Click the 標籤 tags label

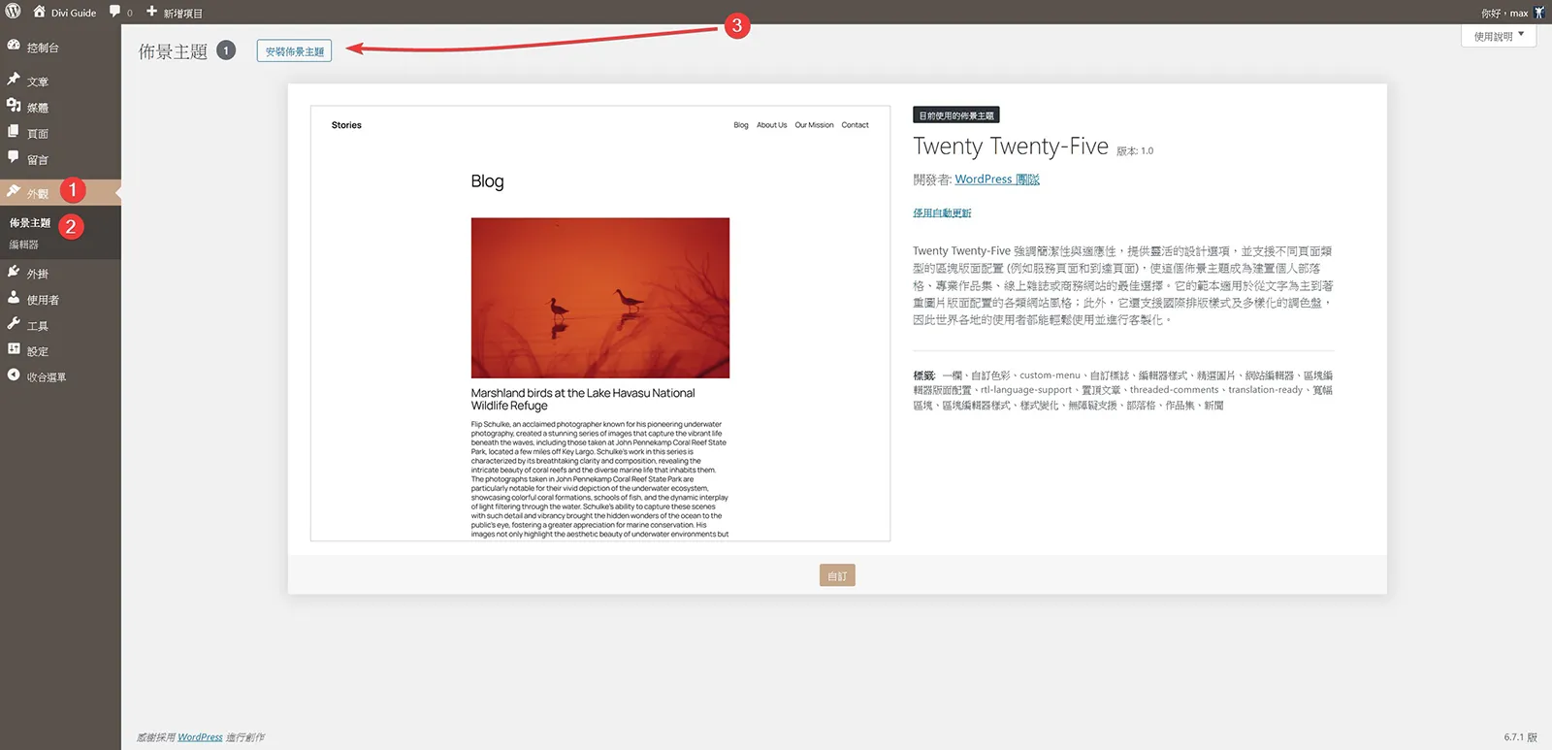923,375
